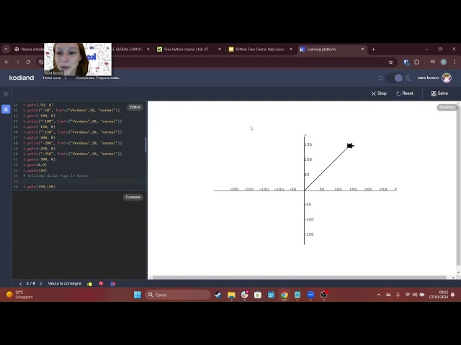Give a thumbs down rating

coord(102,284)
